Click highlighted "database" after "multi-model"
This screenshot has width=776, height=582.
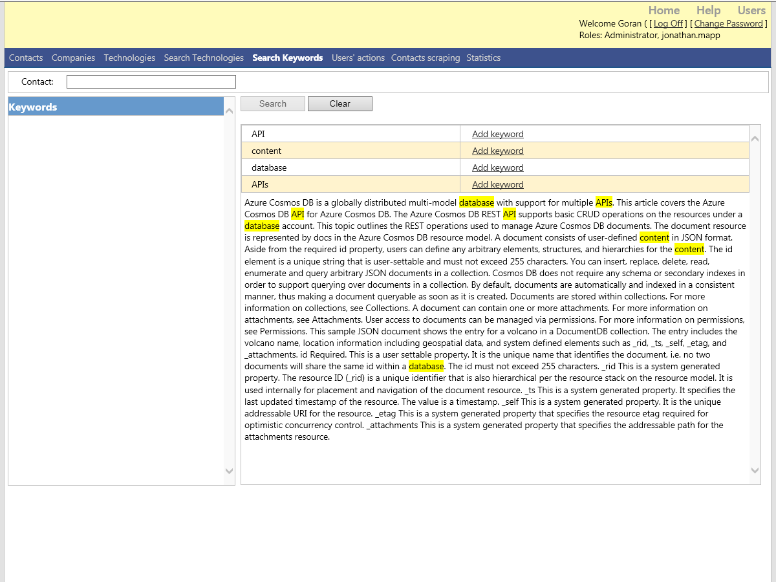click(x=477, y=202)
